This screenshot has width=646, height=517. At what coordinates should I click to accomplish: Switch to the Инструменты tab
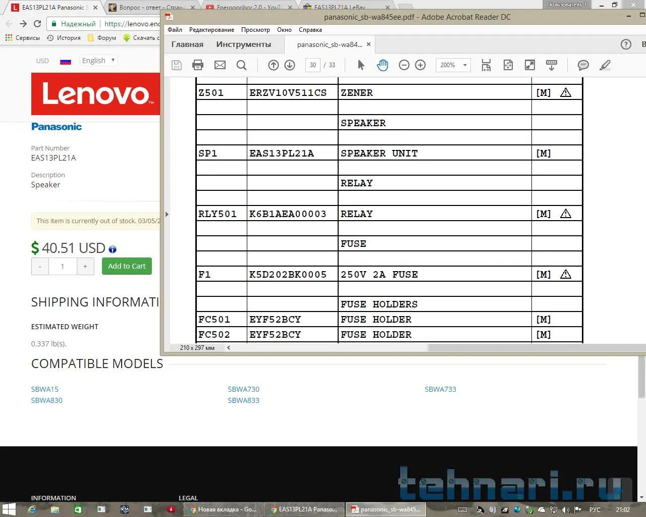244,44
